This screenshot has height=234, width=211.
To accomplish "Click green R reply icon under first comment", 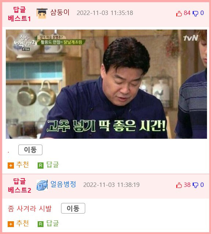I will coord(41,165).
